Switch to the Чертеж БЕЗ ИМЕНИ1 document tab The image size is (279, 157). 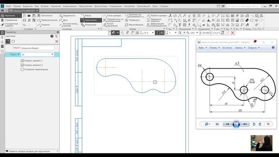click(x=24, y=10)
